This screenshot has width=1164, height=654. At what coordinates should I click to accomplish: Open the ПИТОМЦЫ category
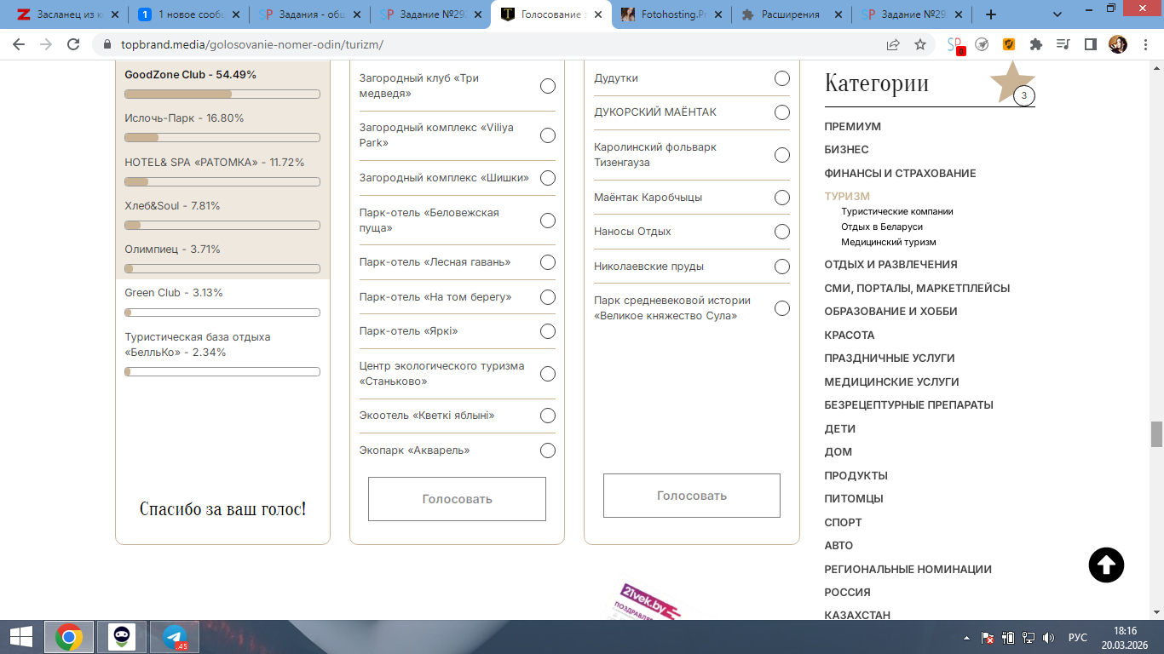[x=854, y=499]
